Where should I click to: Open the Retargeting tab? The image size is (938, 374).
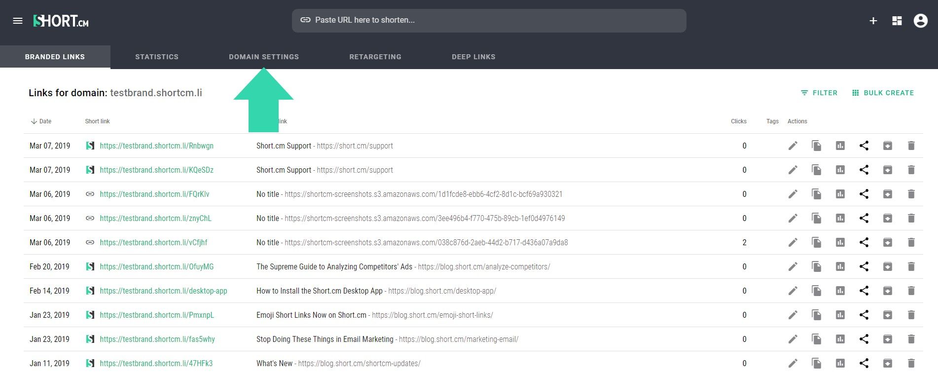pos(375,57)
